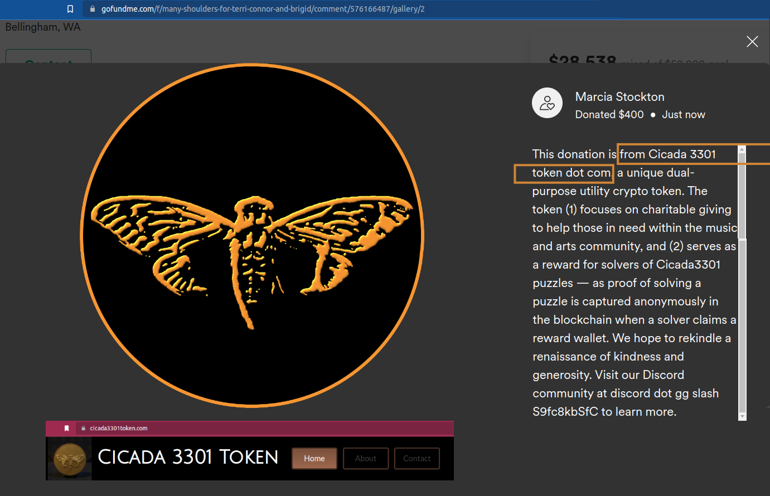The height and width of the screenshot is (496, 770).
Task: Click the 'S9fc8kbSfC to learn more.' text
Action: click(x=604, y=412)
